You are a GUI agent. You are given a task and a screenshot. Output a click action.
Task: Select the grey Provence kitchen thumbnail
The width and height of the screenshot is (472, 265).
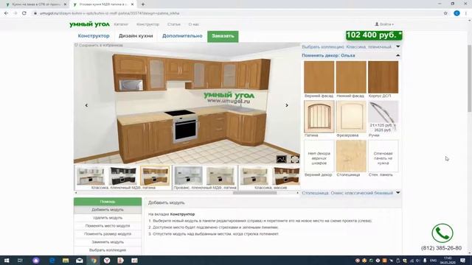pos(189,176)
